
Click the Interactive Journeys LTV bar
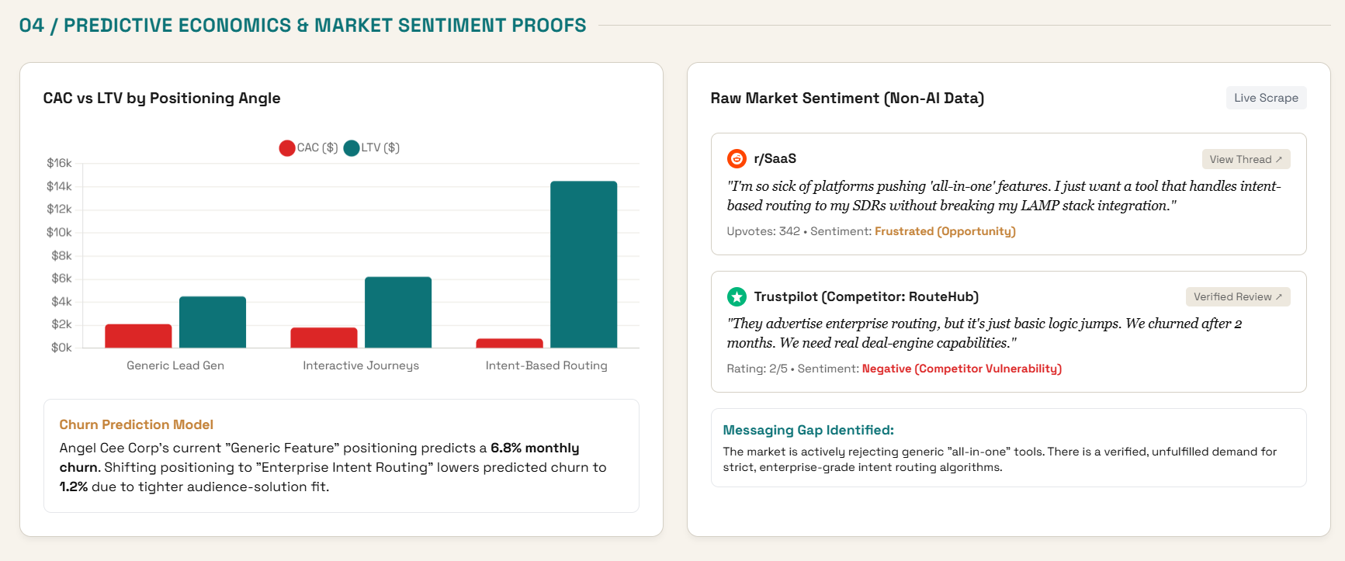click(x=398, y=312)
